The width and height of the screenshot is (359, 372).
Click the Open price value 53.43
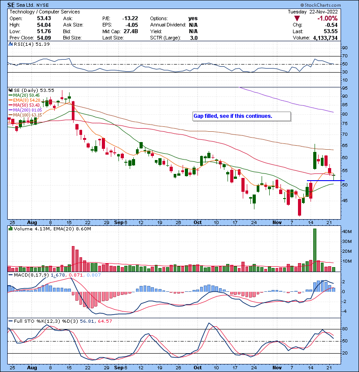click(x=44, y=18)
